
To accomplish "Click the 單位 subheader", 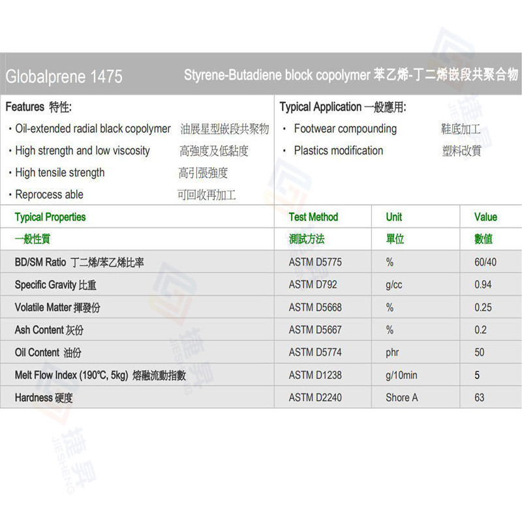I will pyautogui.click(x=395, y=239).
